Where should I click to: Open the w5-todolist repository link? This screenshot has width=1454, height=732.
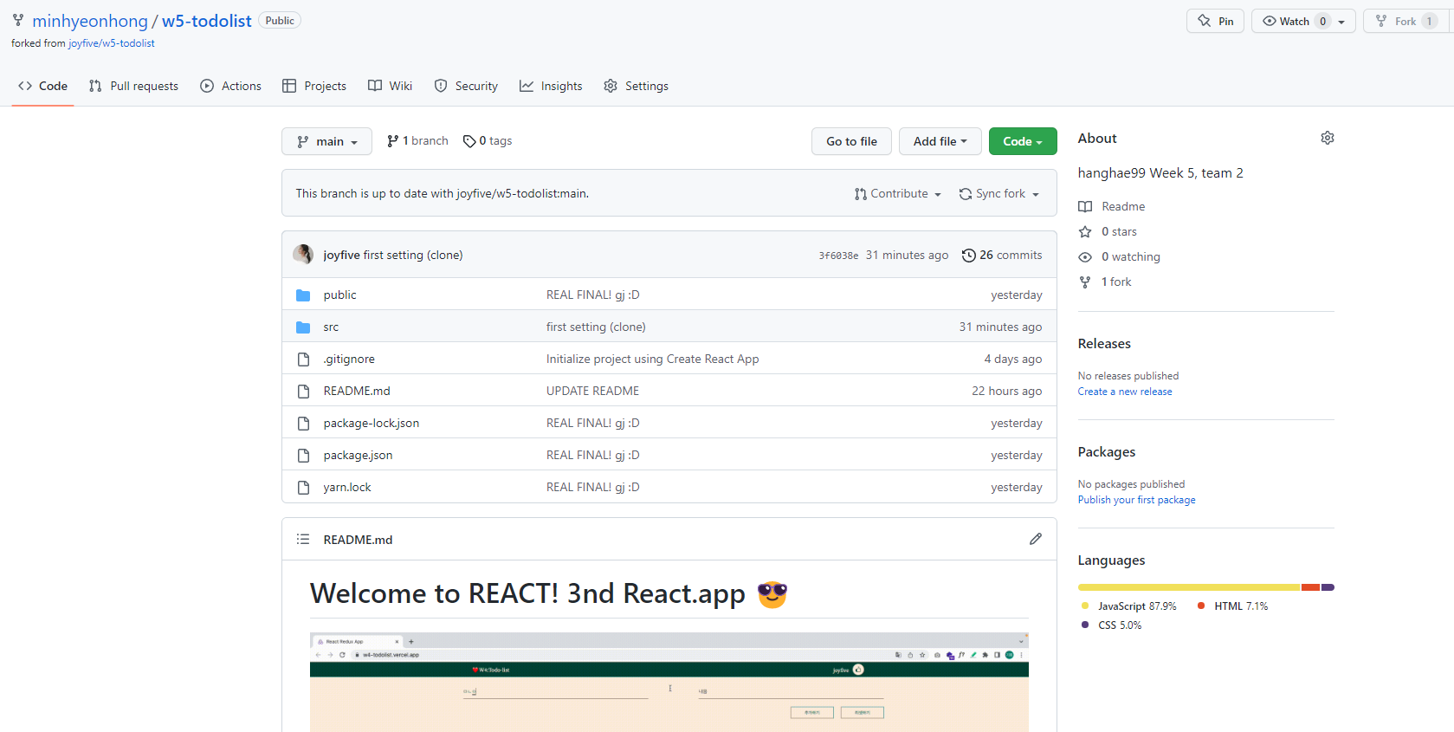click(x=206, y=21)
